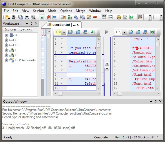Image resolution: width=165 pixels, height=142 pixels.
Task: Open the Options menu
Action: (66, 11)
